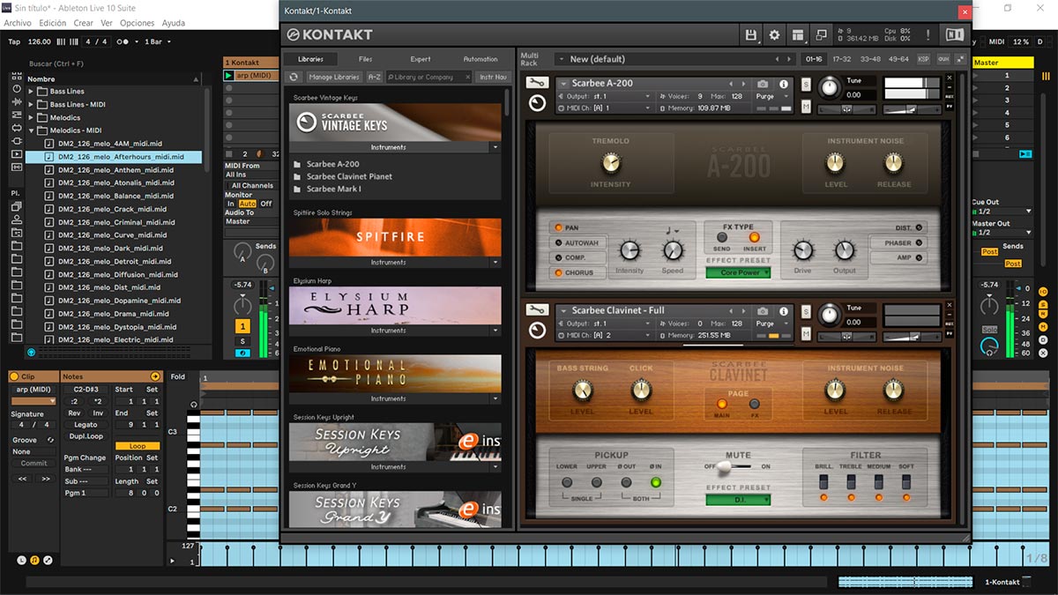This screenshot has width=1058, height=595.
Task: Open the Ableton browser Clips category icon
Action: [16, 153]
